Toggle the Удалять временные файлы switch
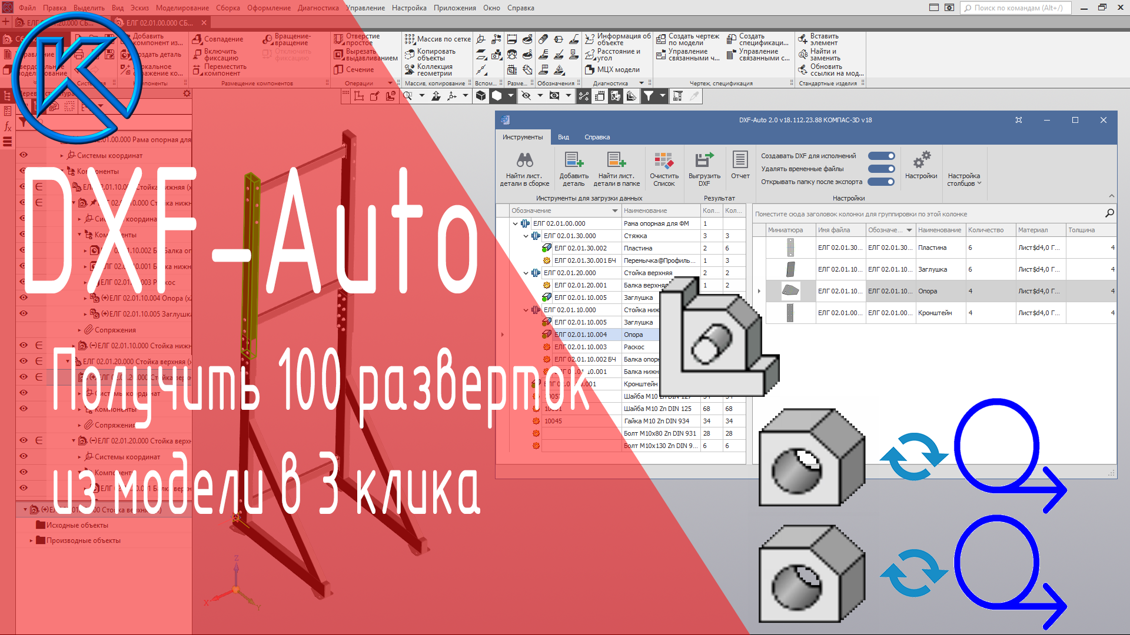This screenshot has height=635, width=1130. 882,169
